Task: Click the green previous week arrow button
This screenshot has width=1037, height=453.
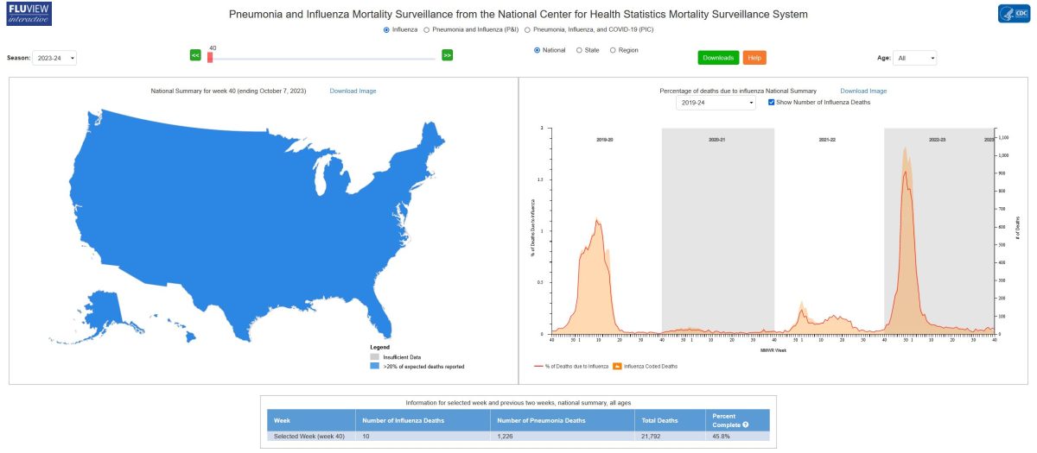Action: [195, 55]
